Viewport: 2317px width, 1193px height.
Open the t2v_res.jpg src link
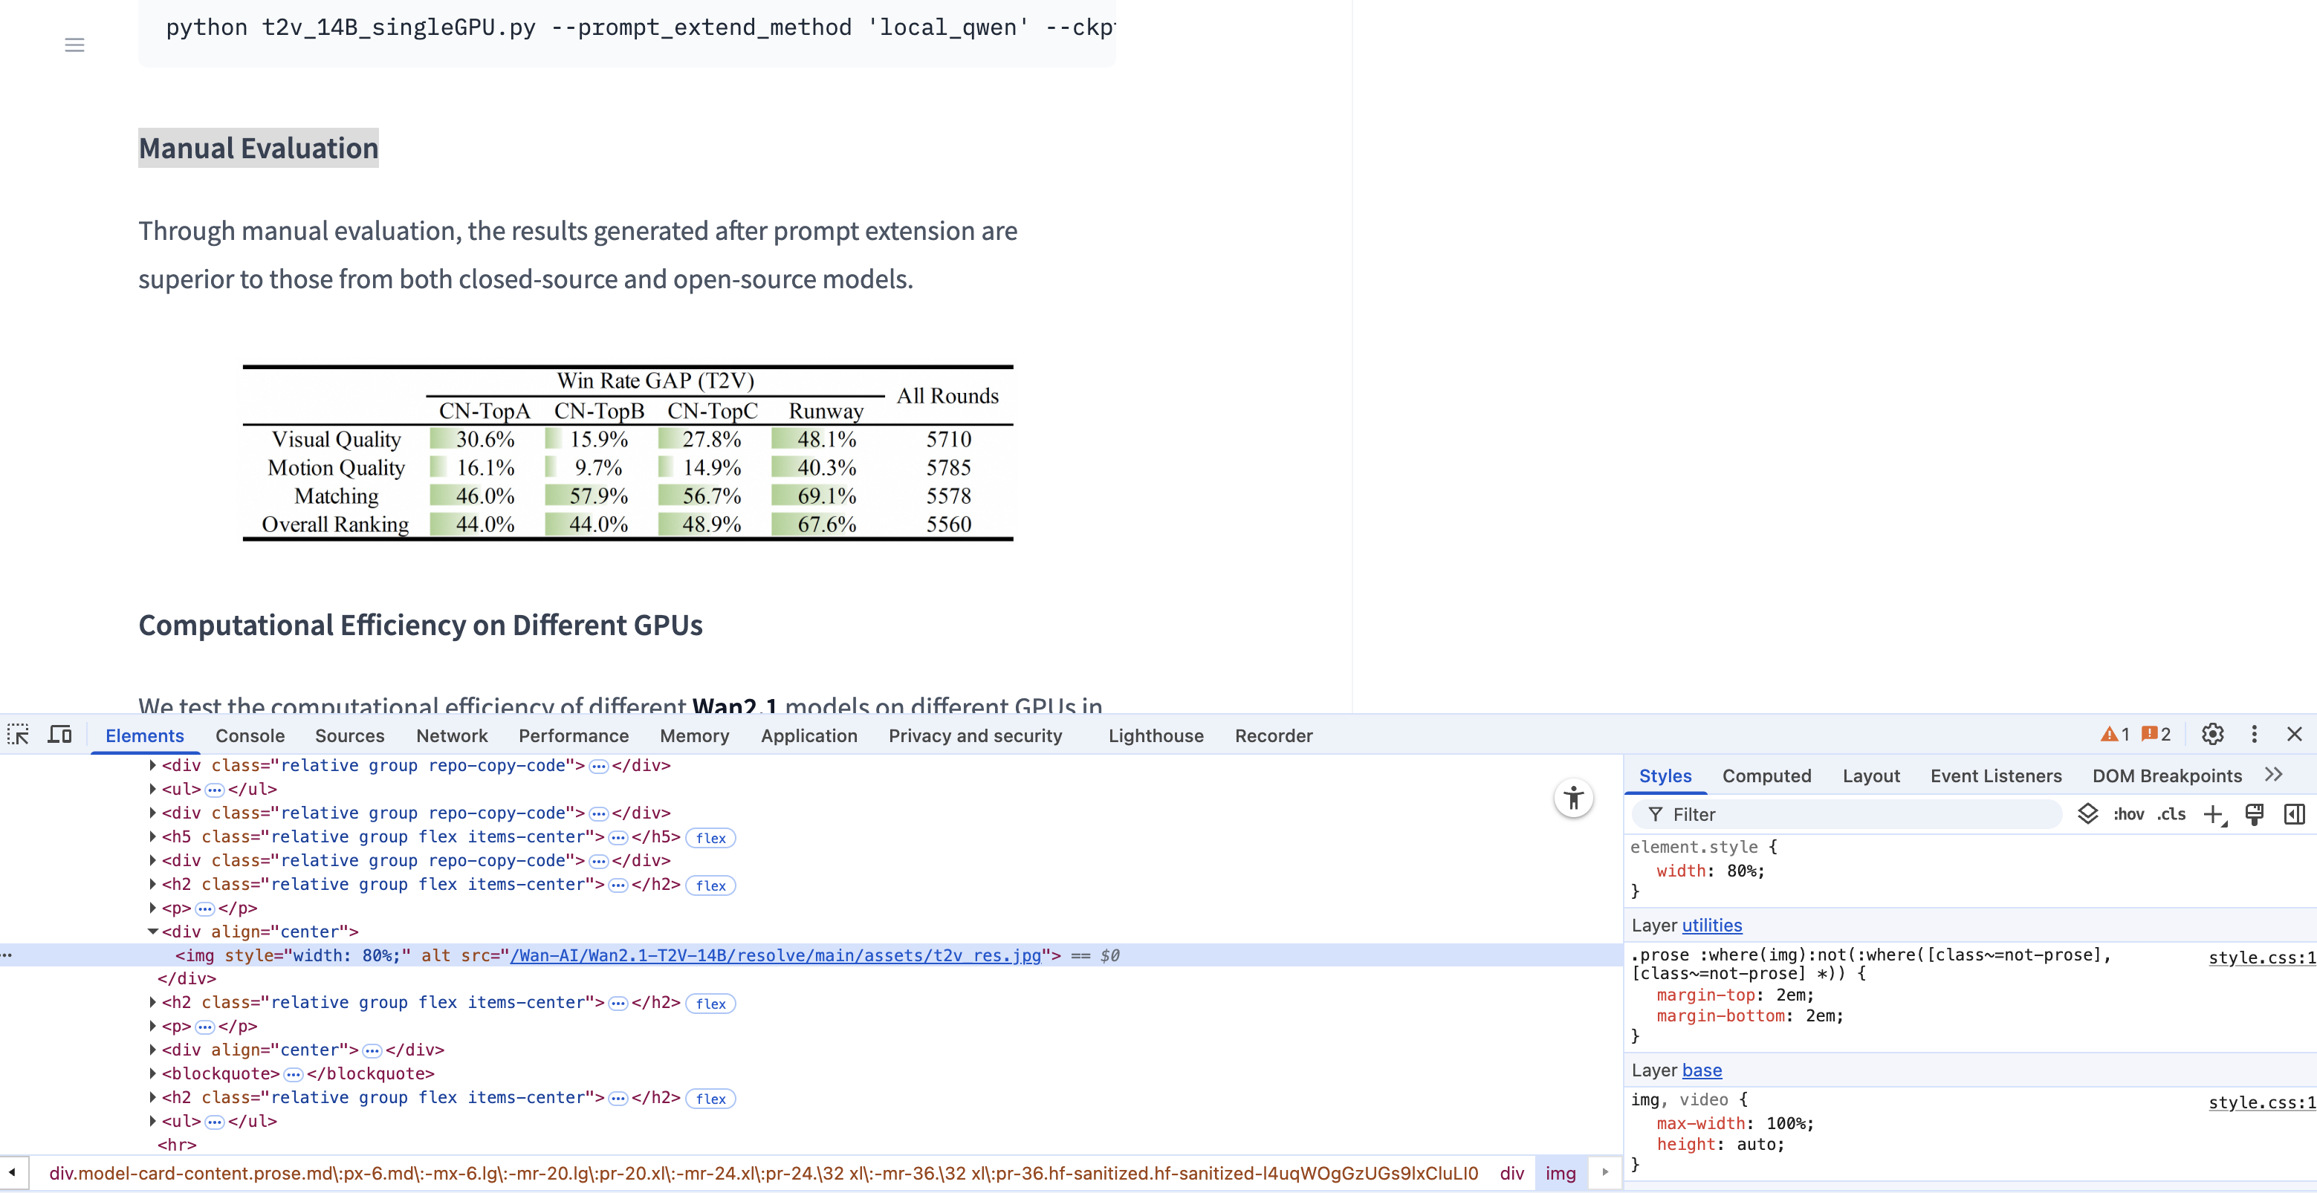click(774, 955)
